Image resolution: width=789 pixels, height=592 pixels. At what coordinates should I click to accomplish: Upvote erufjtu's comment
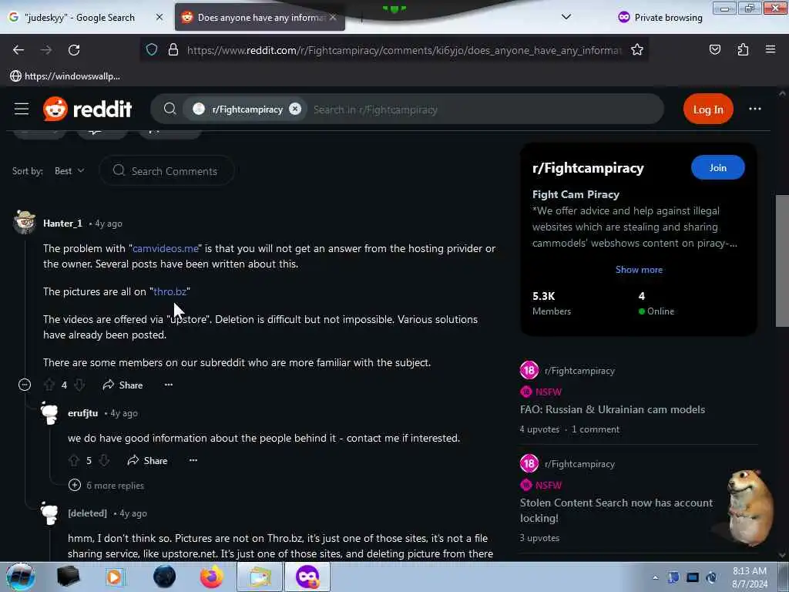click(x=74, y=461)
